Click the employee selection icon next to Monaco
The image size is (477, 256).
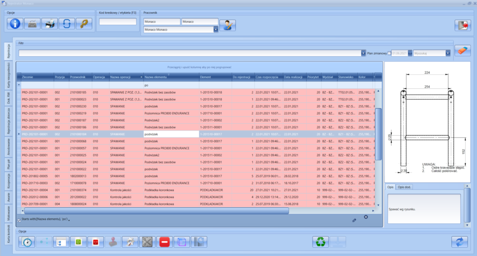tap(227, 25)
